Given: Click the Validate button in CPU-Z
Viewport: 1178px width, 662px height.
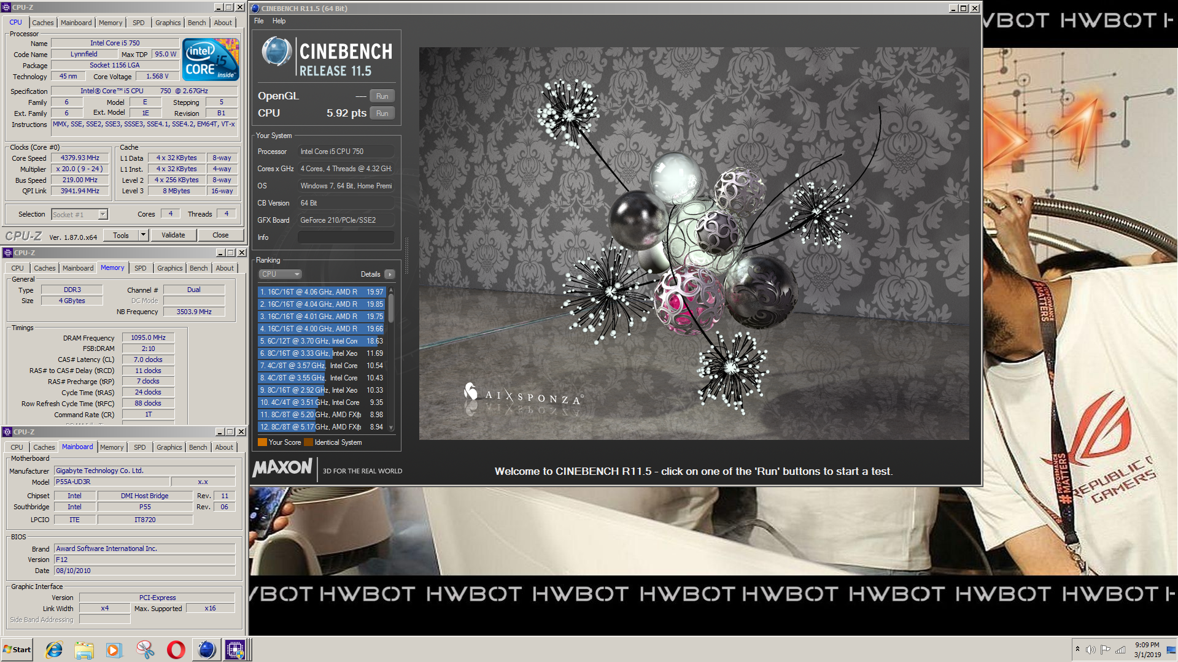Looking at the screenshot, I should [x=173, y=235].
